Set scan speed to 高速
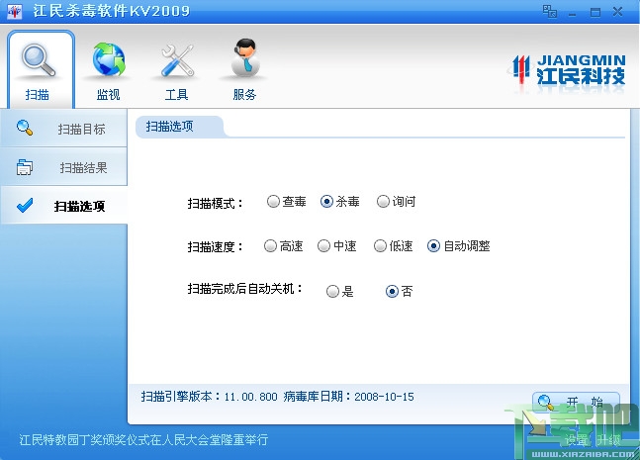This screenshot has width=640, height=460. click(x=283, y=245)
